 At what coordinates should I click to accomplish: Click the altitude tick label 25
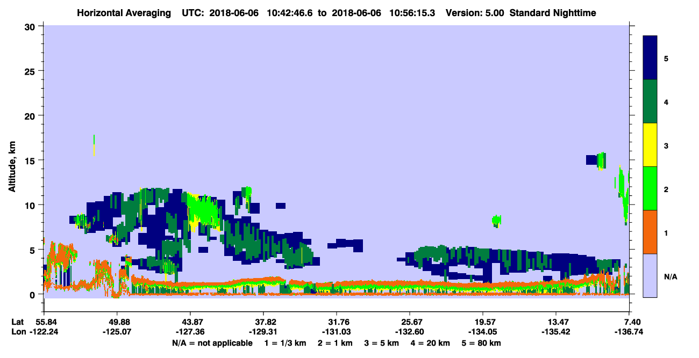(31, 71)
